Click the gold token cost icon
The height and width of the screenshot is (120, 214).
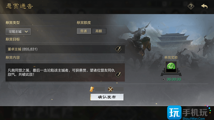point(92,89)
